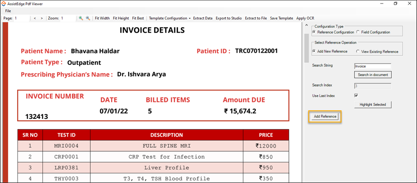Viewport: 417px width, 183px height.
Task: Click the side panel vertical scrollbar thumb
Action: (306, 48)
